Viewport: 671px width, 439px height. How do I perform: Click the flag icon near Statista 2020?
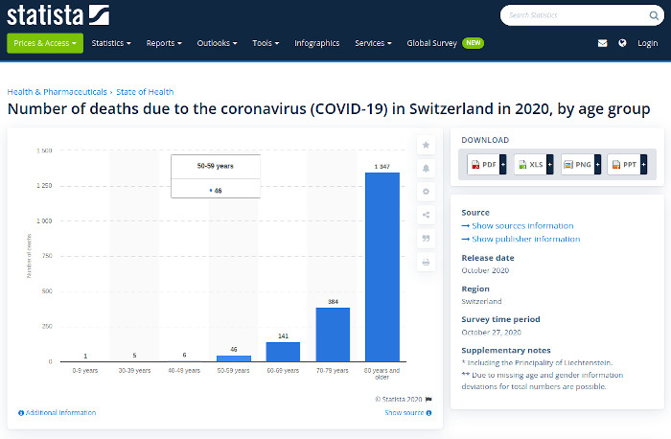(x=428, y=399)
